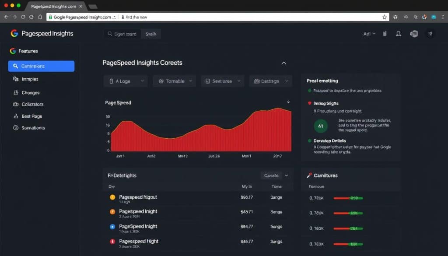Click the Ssalh button next to search
This screenshot has height=256, width=448.
151,34
